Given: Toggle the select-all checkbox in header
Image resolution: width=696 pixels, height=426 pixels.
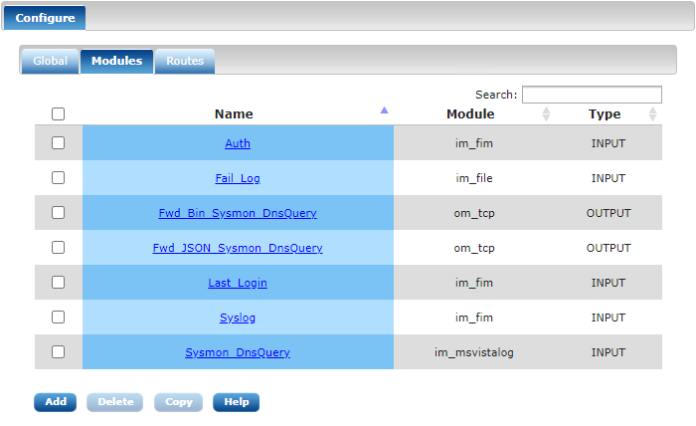Looking at the screenshot, I should (59, 114).
